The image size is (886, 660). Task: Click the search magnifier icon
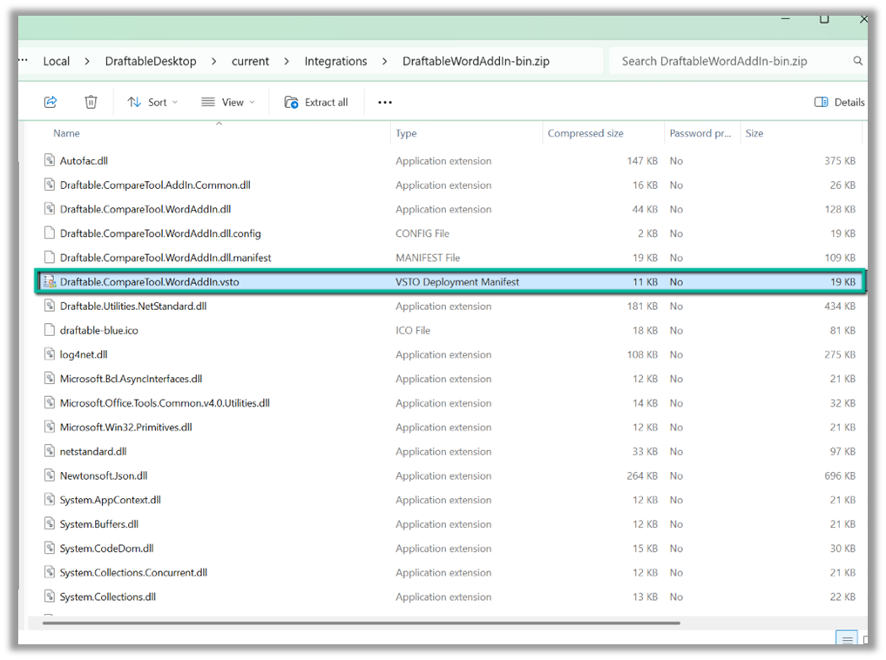click(x=857, y=61)
